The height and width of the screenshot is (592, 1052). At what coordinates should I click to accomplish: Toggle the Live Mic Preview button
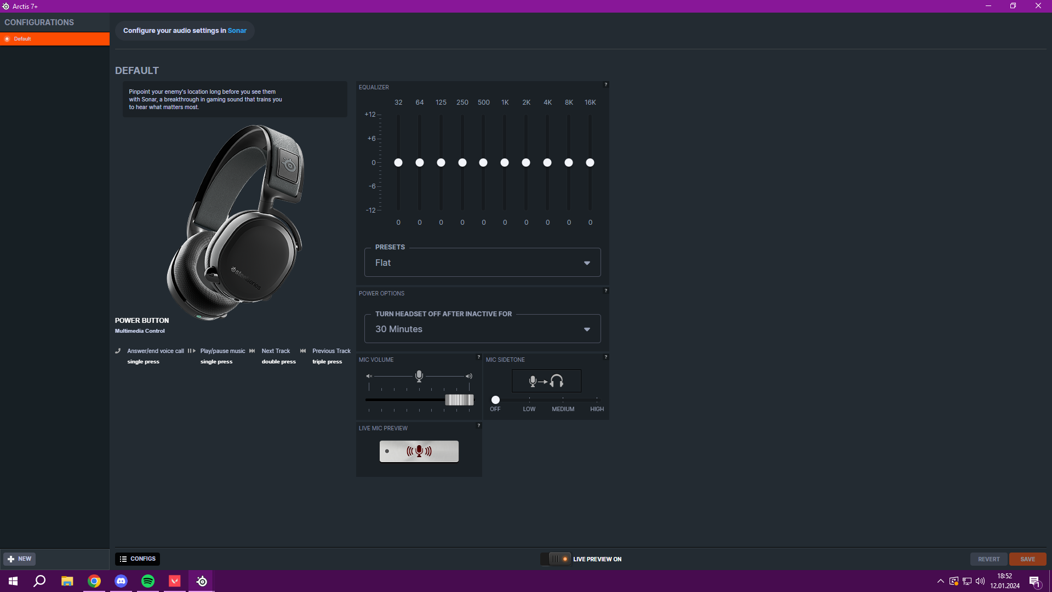click(x=419, y=451)
